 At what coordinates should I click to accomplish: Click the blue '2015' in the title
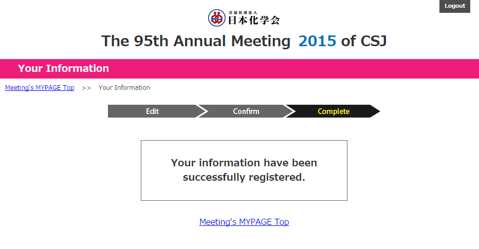click(x=317, y=41)
